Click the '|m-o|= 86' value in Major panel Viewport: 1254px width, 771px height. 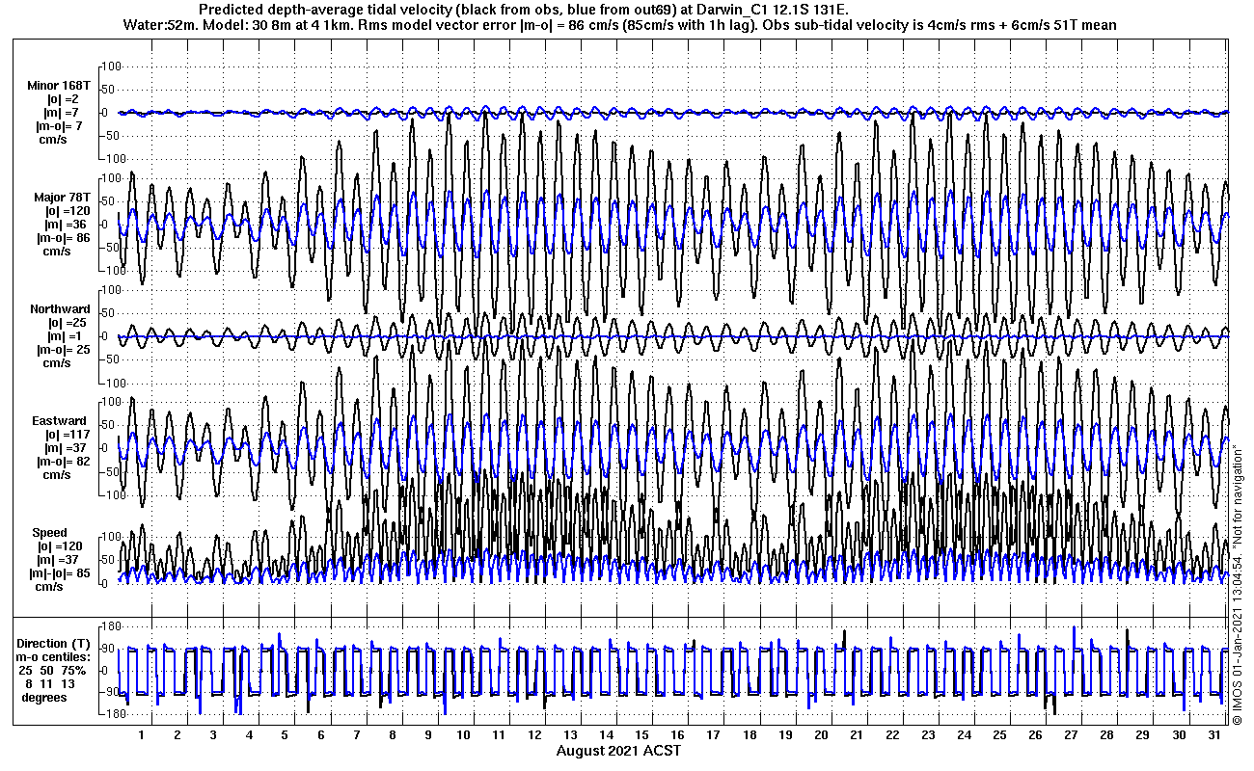(65, 238)
